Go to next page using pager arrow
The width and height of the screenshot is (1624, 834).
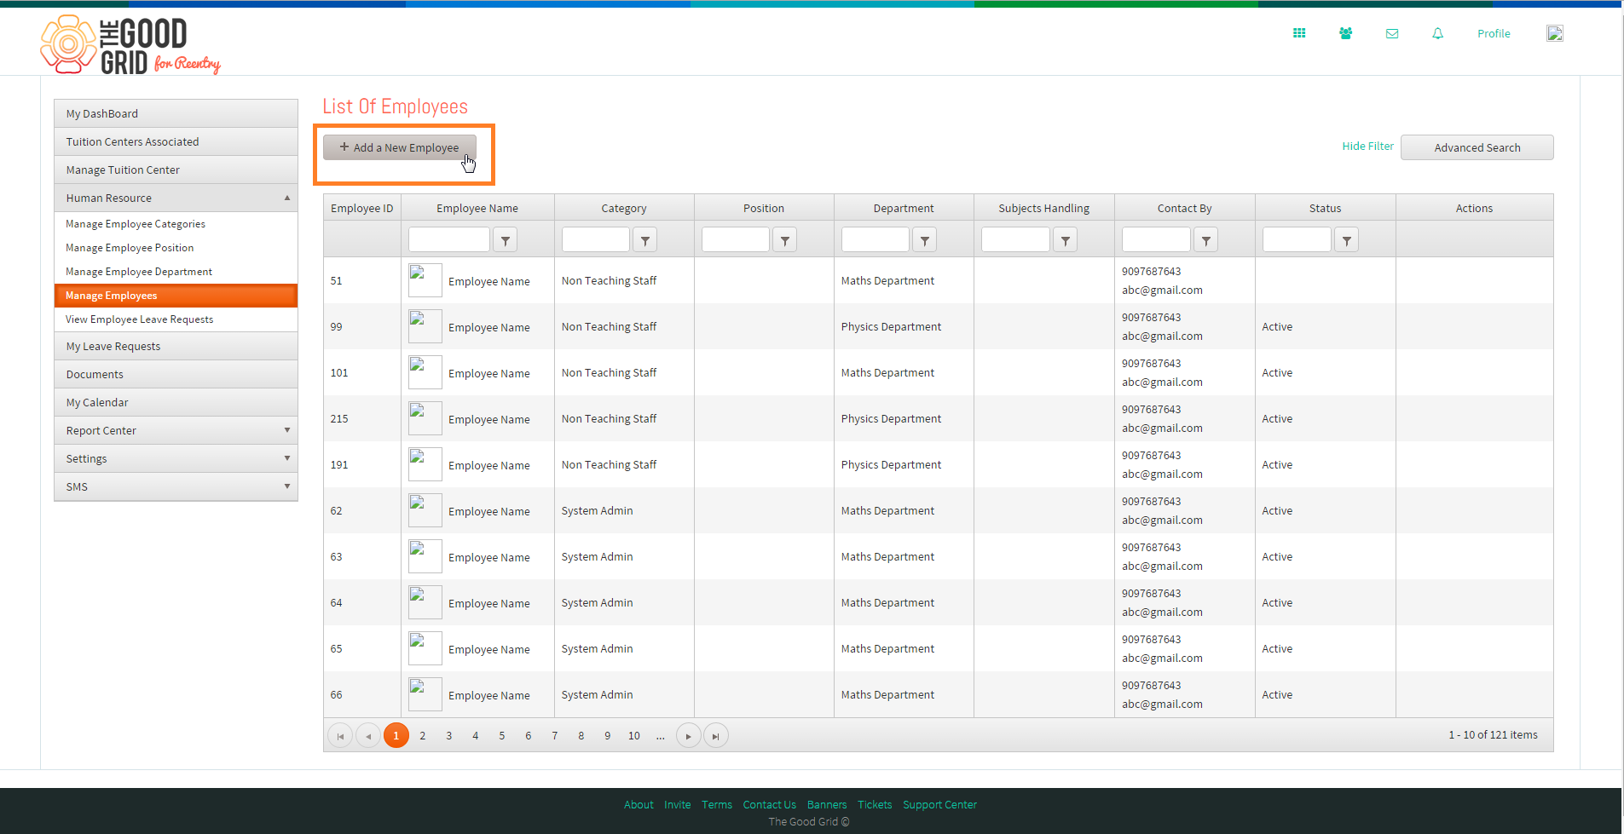pos(689,736)
